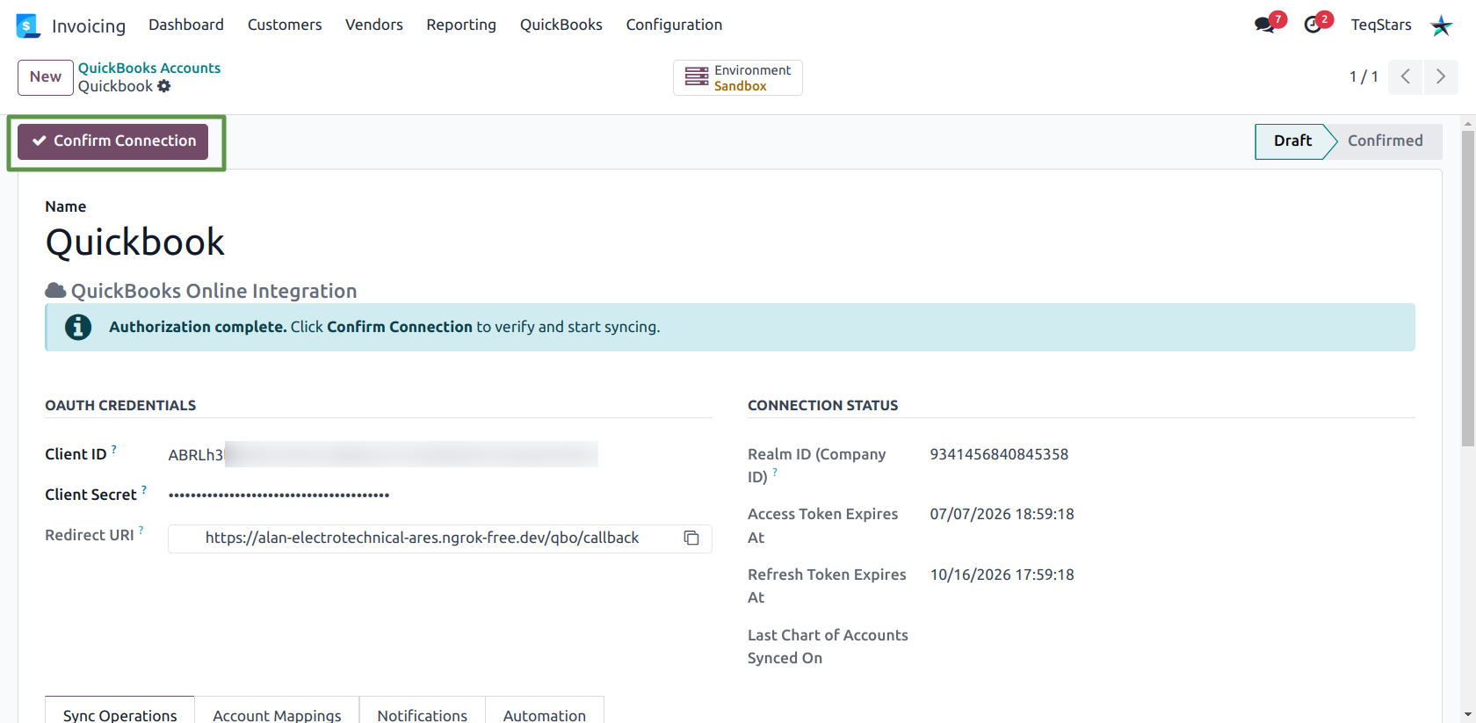Click the Invoicing app title
The width and height of the screenshot is (1476, 723).
coord(89,26)
